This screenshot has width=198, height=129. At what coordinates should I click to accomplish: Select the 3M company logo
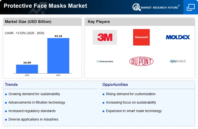(105, 37)
